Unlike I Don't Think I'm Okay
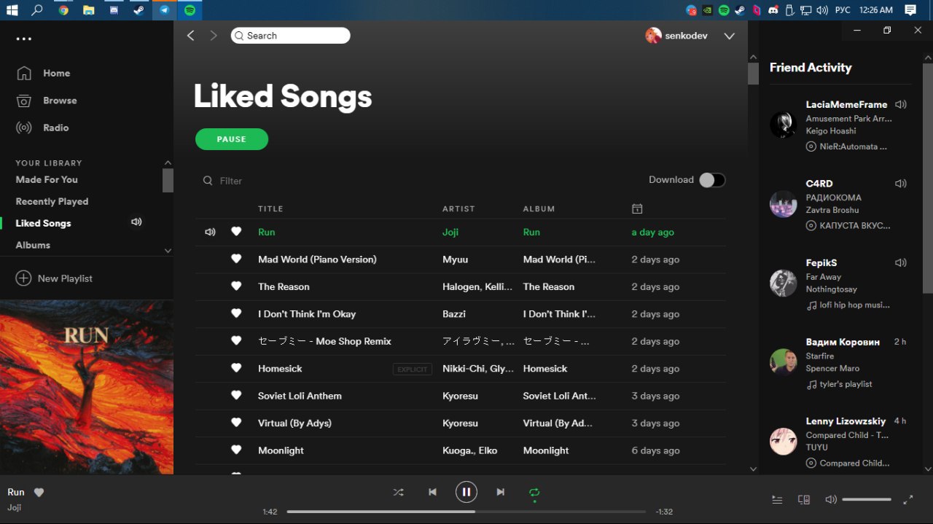 [x=236, y=313]
